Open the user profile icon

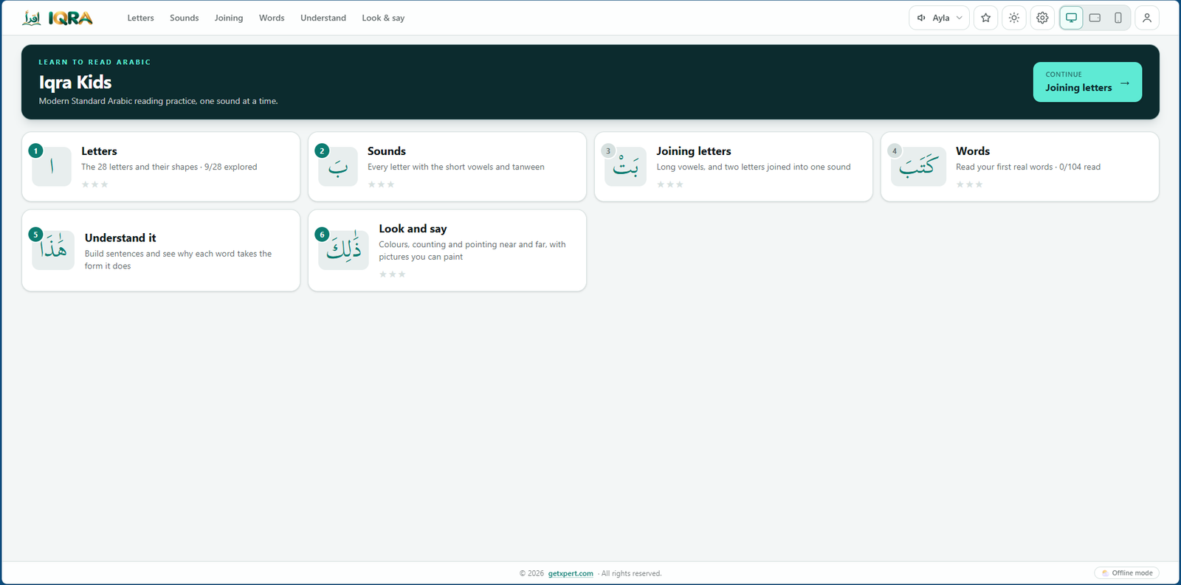(x=1147, y=18)
